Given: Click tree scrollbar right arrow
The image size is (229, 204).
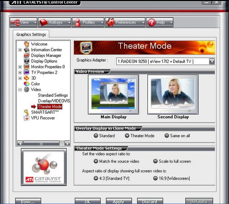Looking at the screenshot, I should click(67, 143).
